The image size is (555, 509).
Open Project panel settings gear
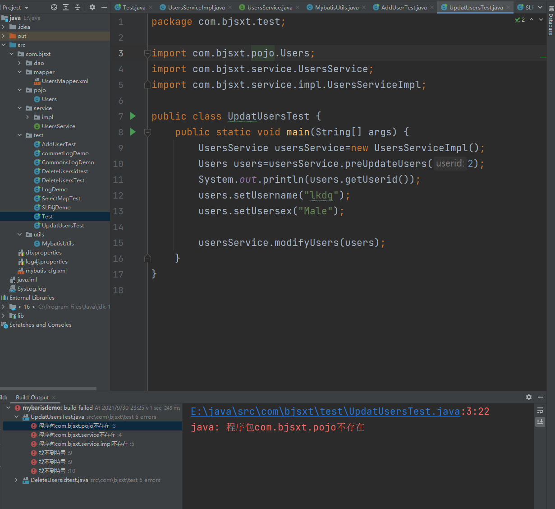tap(92, 7)
